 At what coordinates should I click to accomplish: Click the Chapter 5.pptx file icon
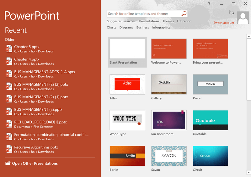[9, 49]
